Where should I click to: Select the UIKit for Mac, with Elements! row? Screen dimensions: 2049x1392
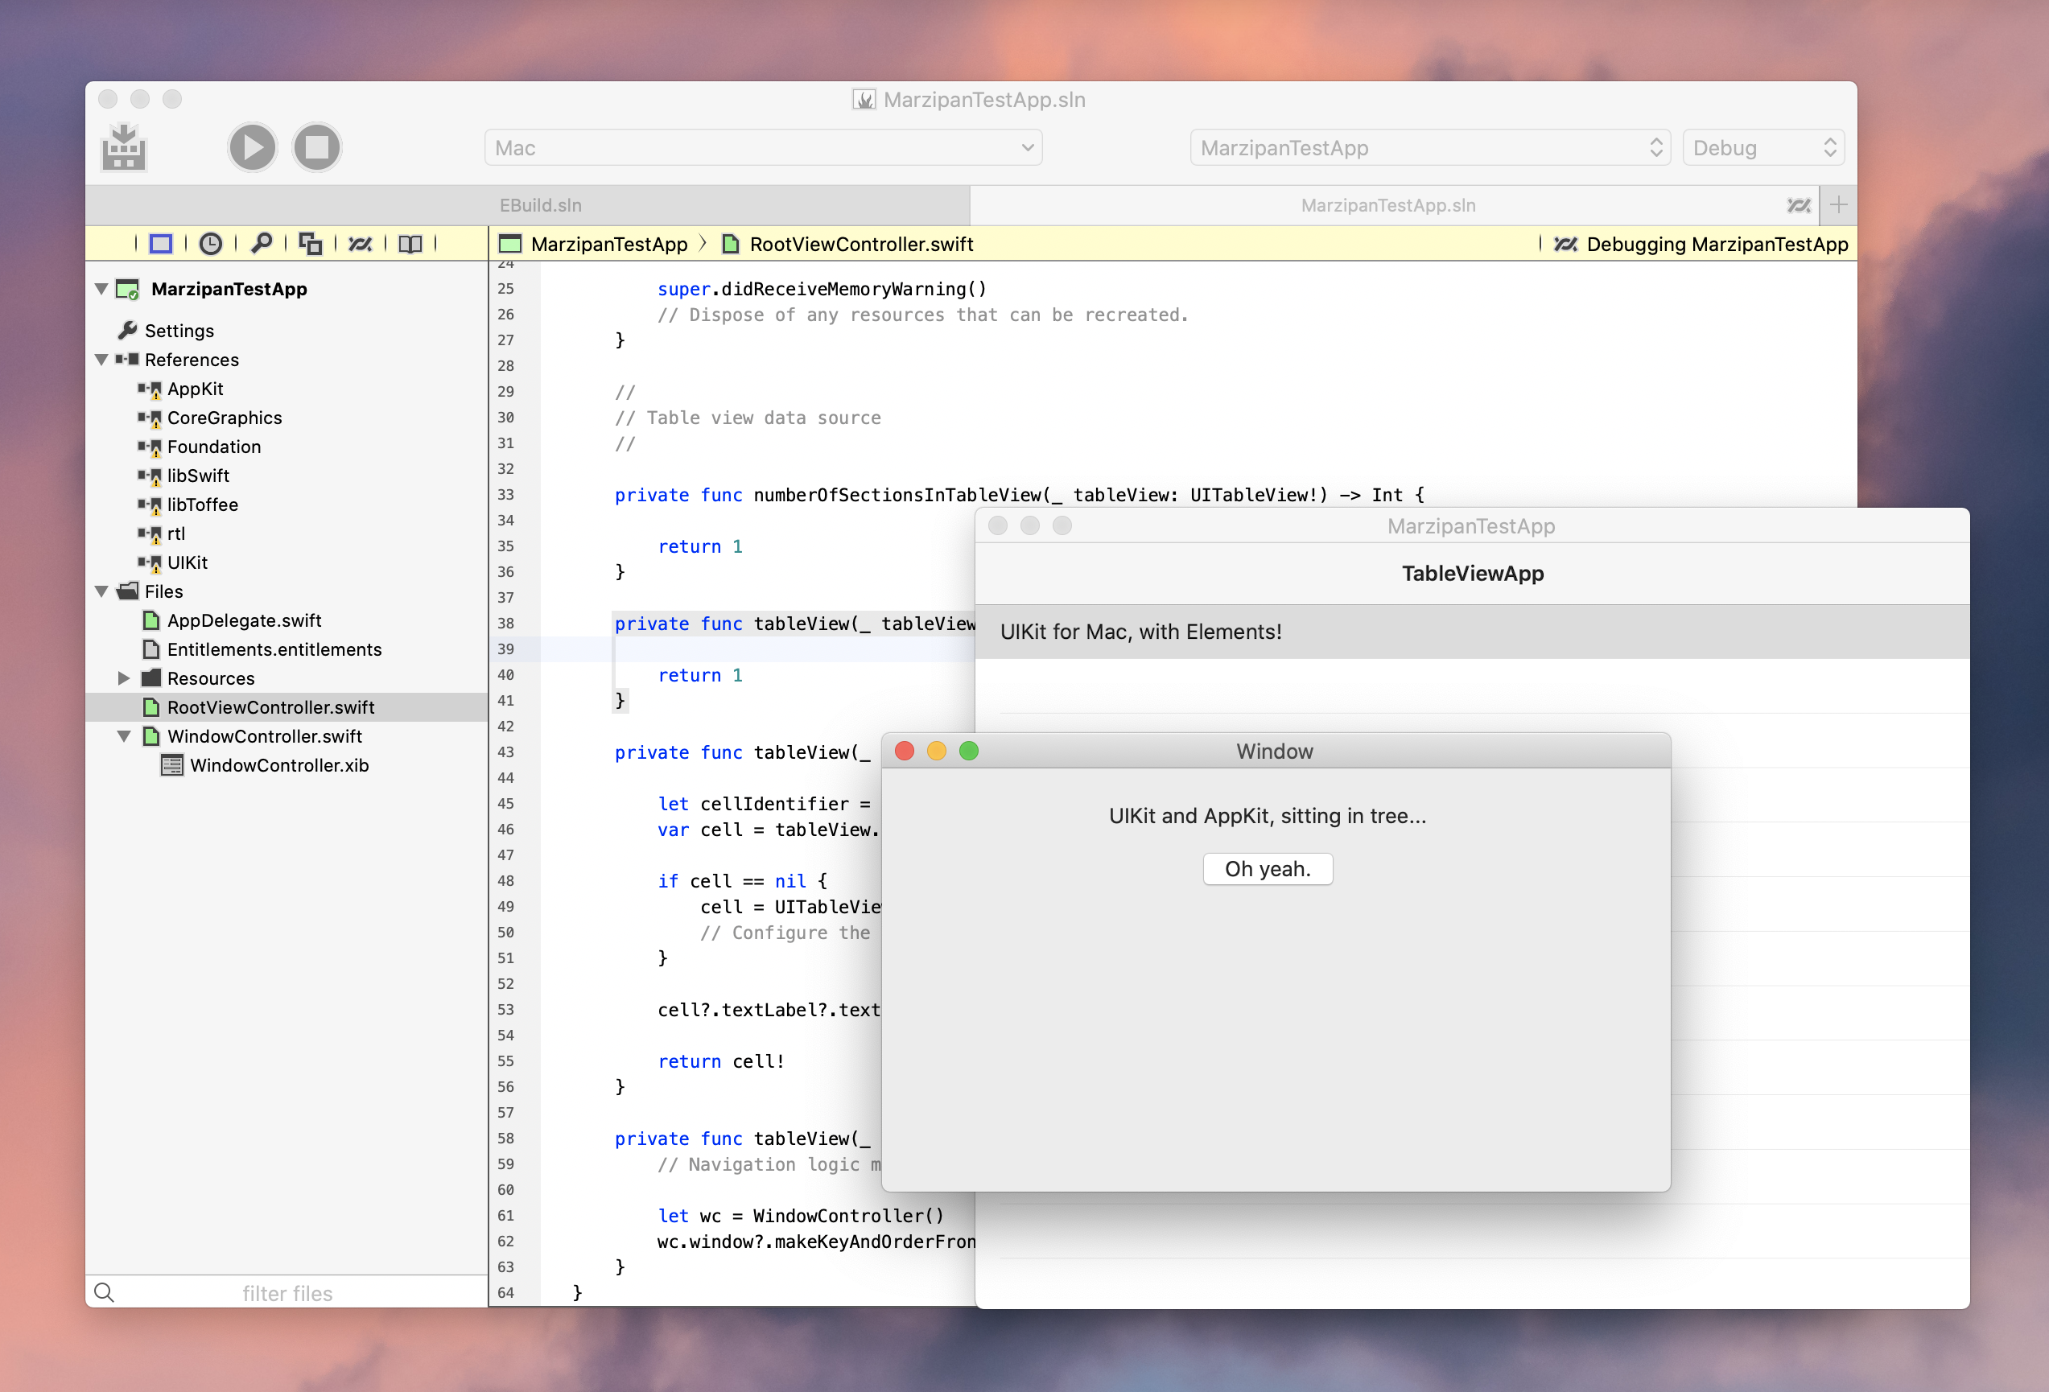point(1473,631)
